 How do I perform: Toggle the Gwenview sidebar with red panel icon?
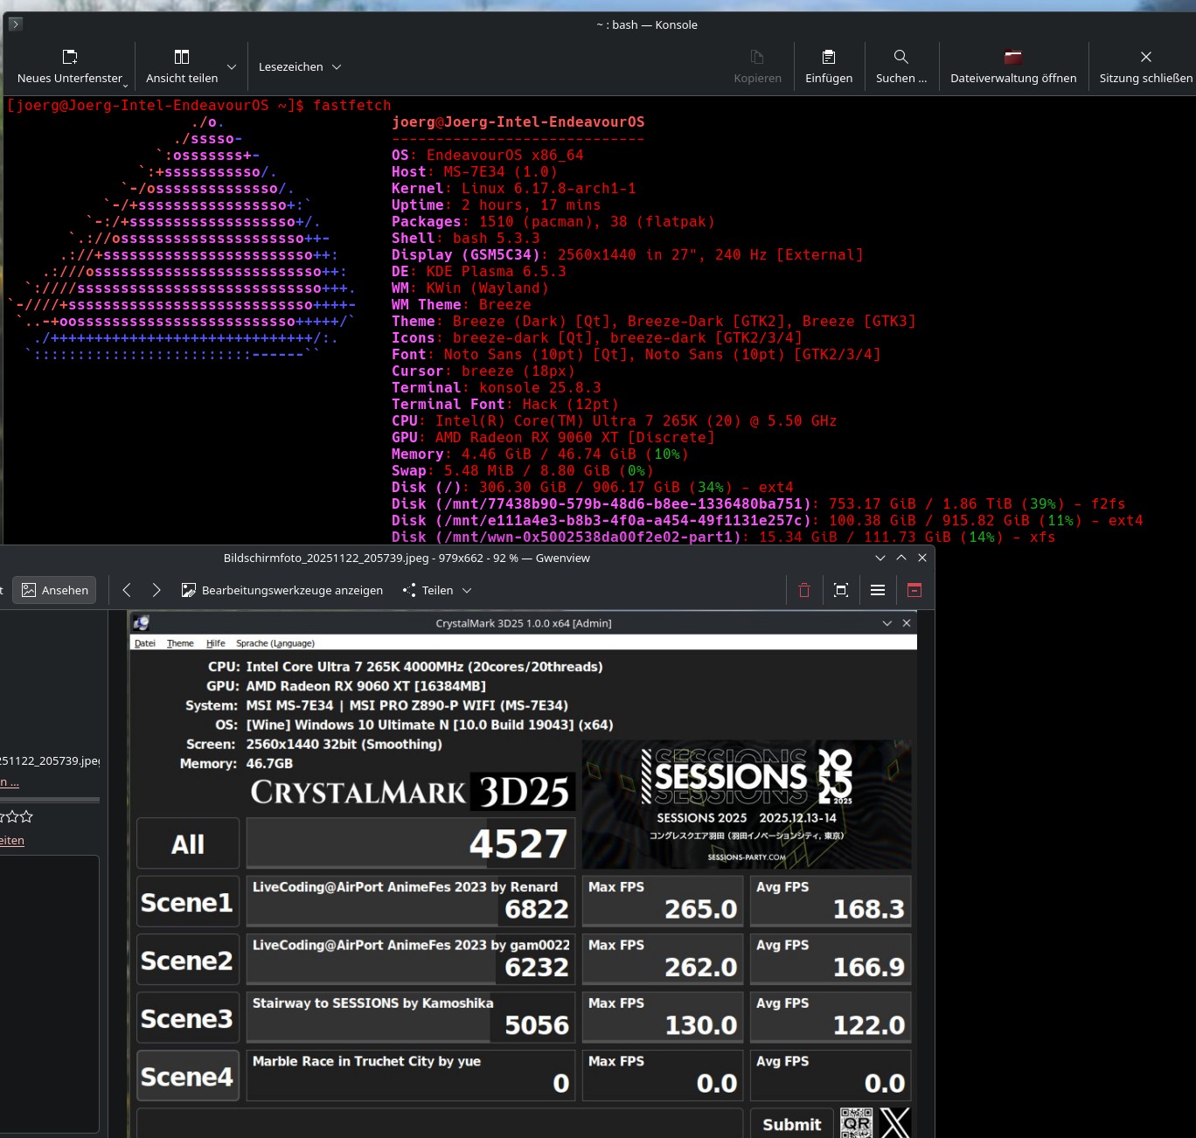[914, 590]
